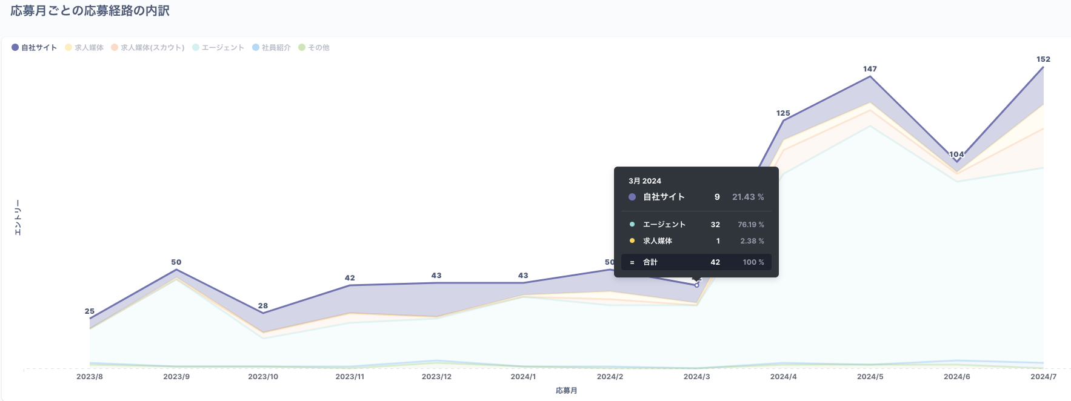Click the 自社サイト row in tooltip
Screen dimensions: 1071x401
click(x=696, y=197)
